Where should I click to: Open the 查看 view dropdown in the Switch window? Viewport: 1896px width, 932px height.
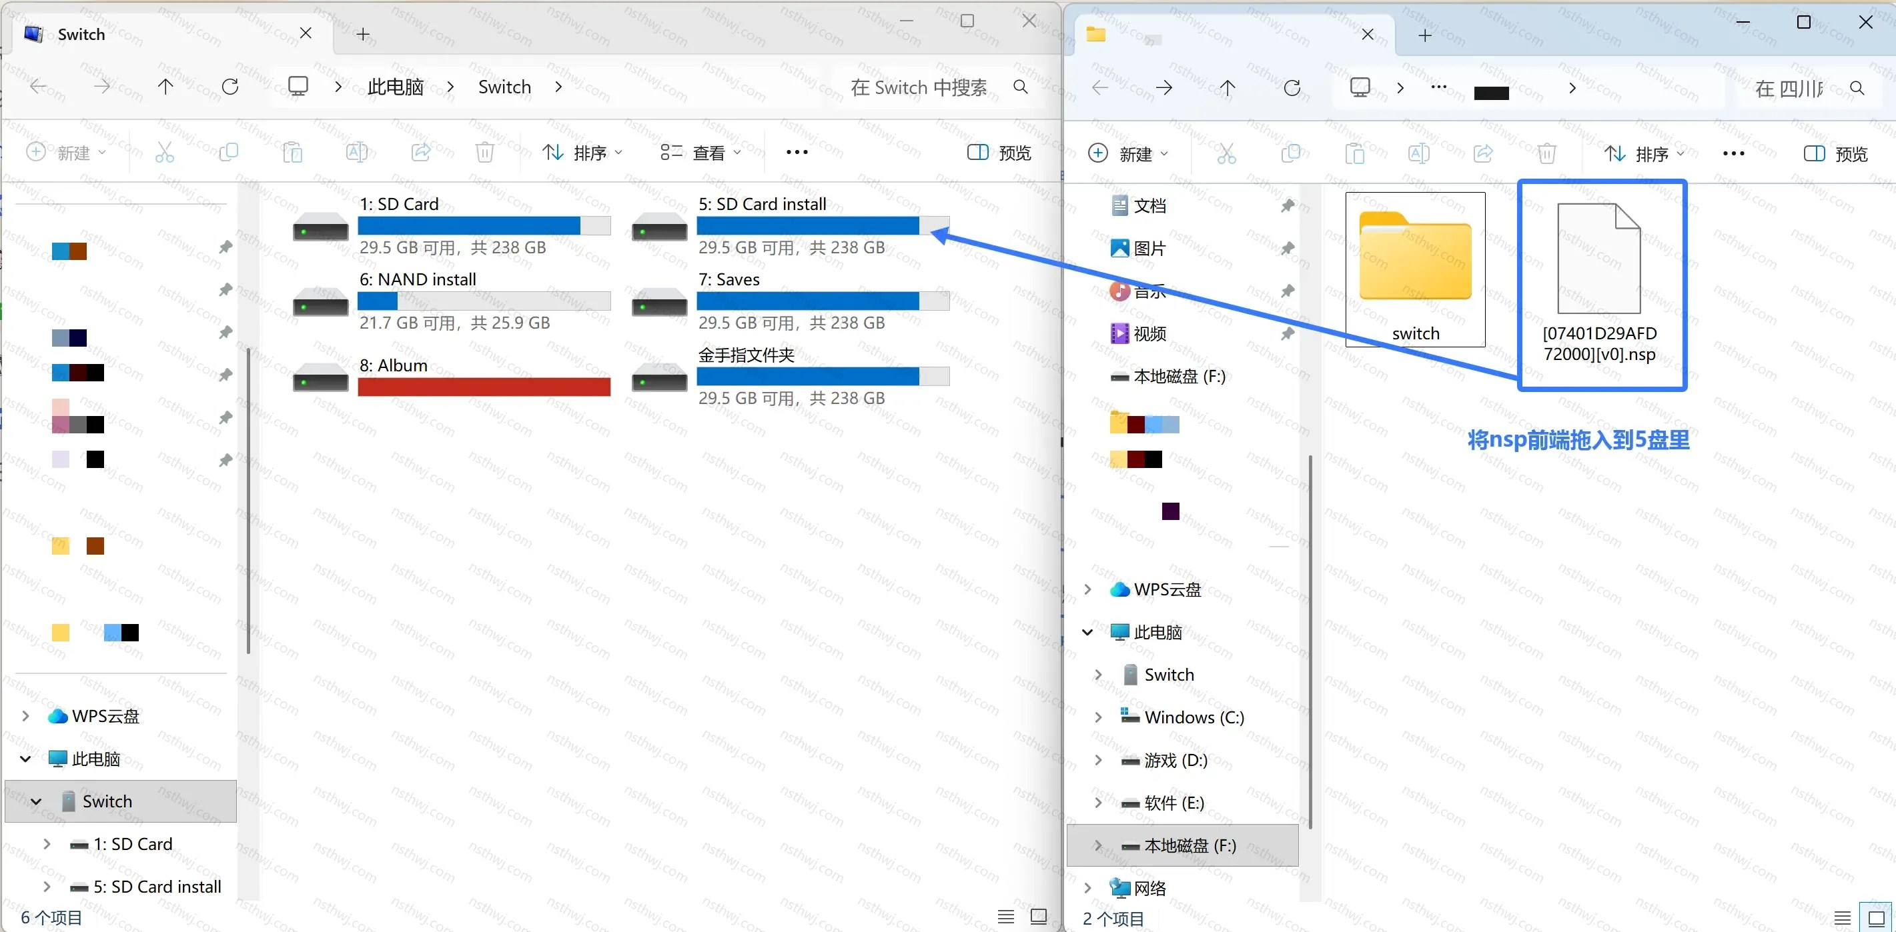tap(700, 152)
